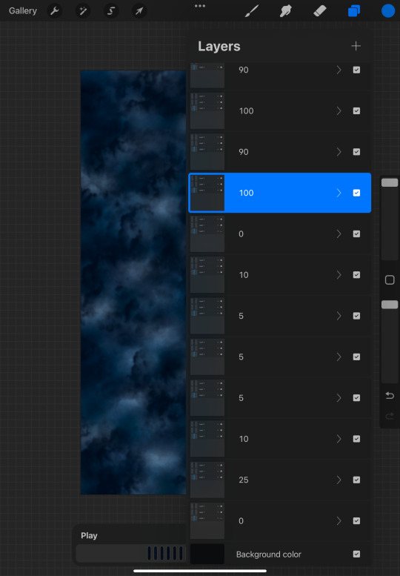Image resolution: width=400 pixels, height=576 pixels.
Task: Hide the 0 layer directly below selected layer
Action: coord(356,234)
